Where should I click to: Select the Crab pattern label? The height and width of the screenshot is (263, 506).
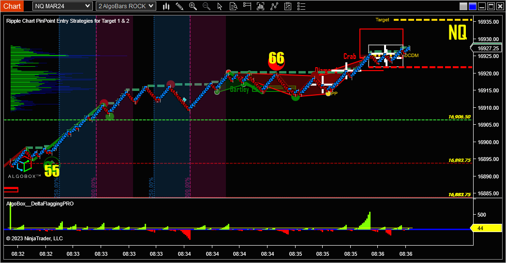tap(350, 57)
